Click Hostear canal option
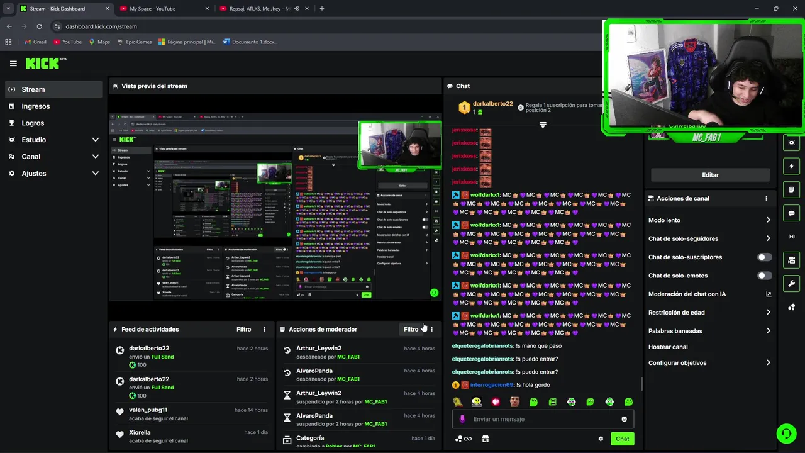The image size is (805, 453). point(668,347)
